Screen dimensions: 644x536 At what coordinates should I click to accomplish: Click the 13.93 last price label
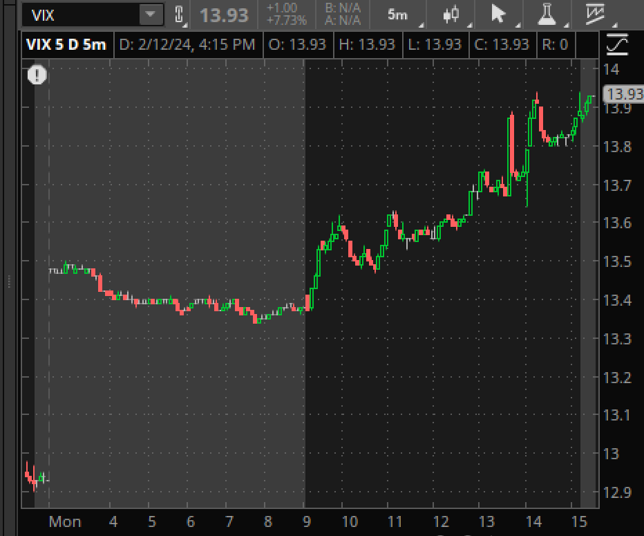pyautogui.click(x=224, y=16)
